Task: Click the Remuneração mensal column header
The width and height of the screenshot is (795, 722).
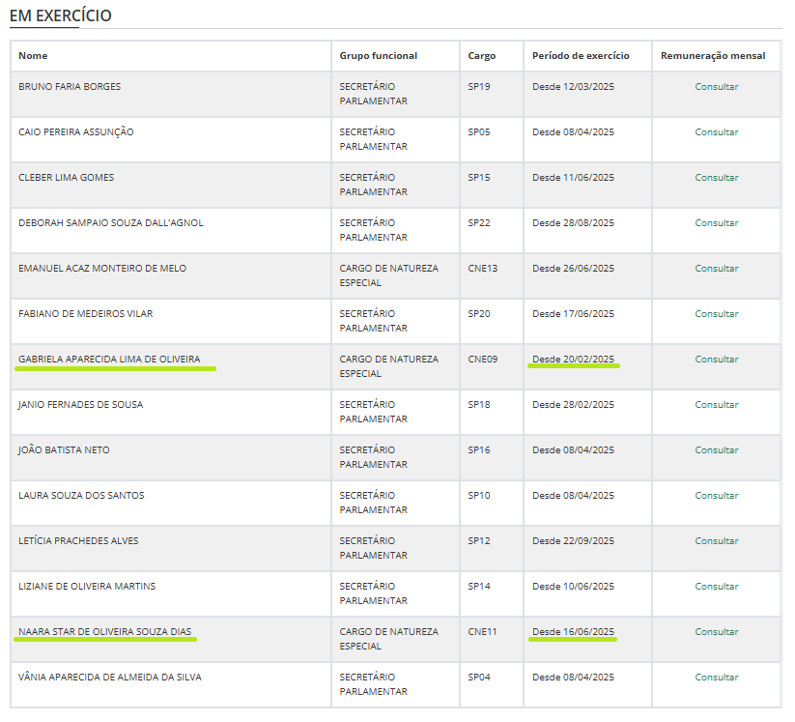Action: 713,56
